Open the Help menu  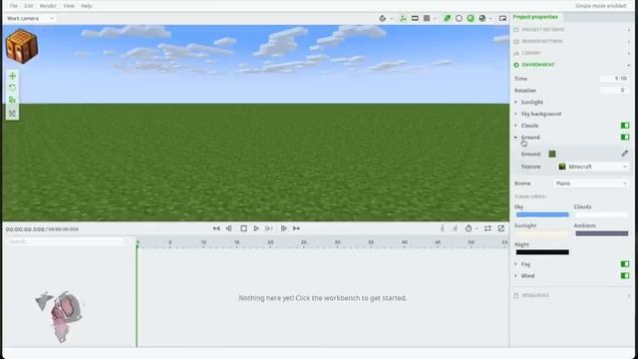pos(87,6)
